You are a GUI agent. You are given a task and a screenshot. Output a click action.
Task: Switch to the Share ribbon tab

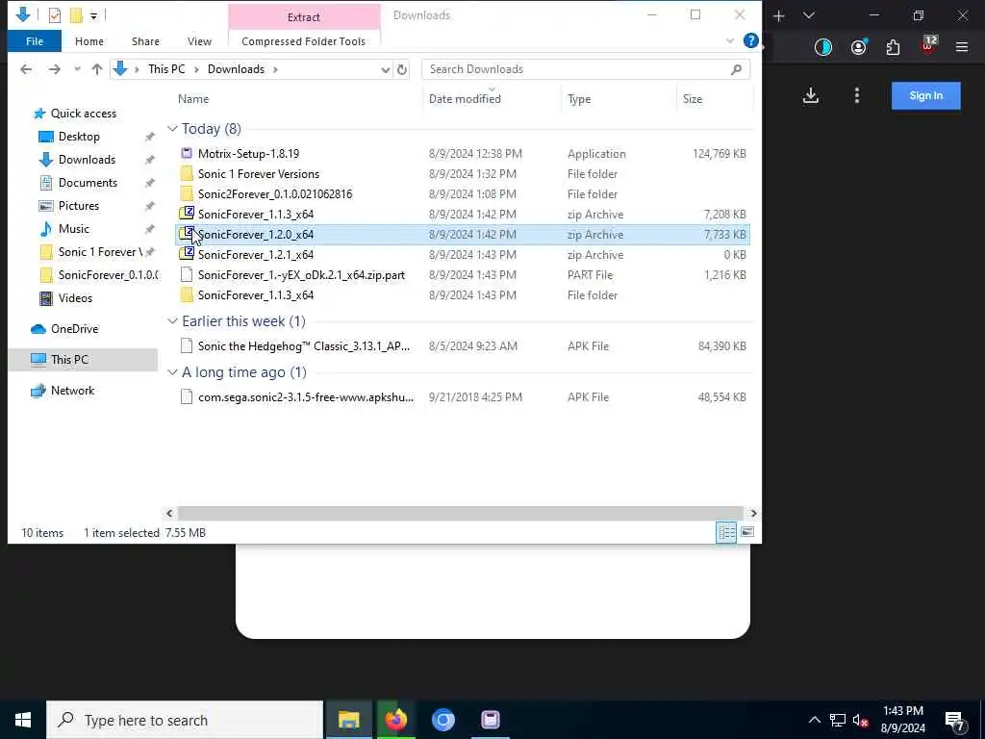tap(145, 41)
